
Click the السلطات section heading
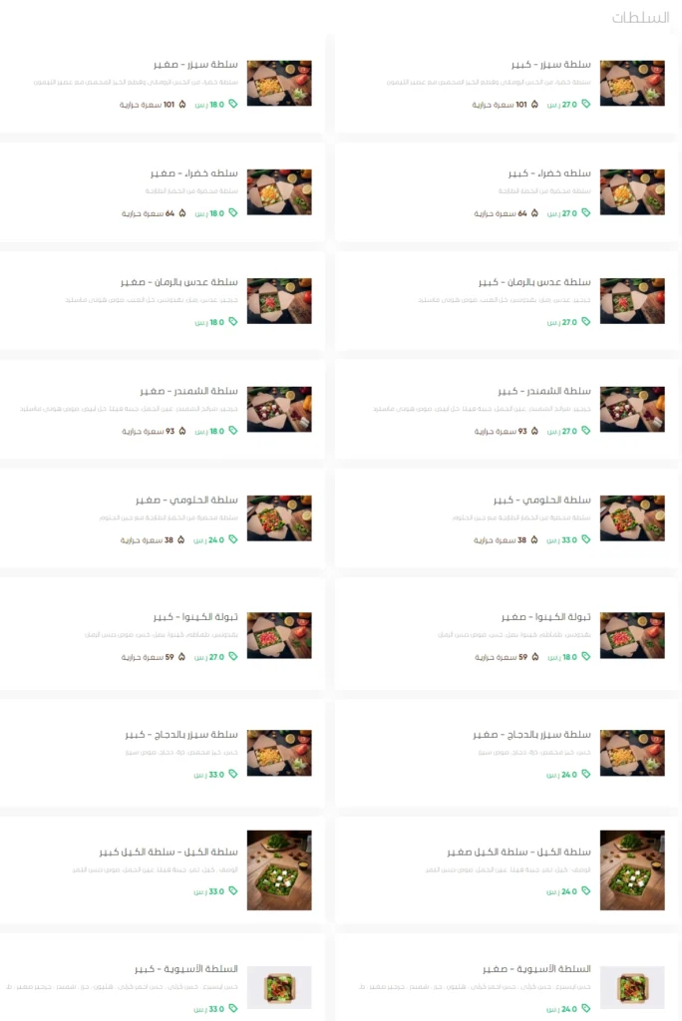640,18
